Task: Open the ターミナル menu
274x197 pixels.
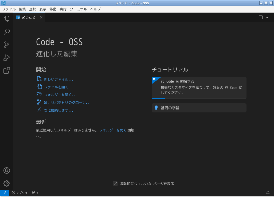Action: click(78, 9)
